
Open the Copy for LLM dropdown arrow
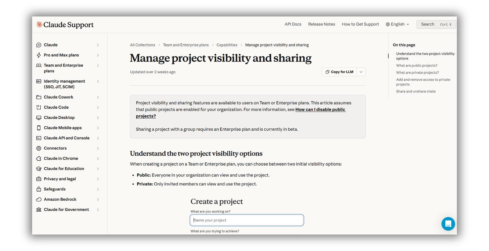coord(361,72)
